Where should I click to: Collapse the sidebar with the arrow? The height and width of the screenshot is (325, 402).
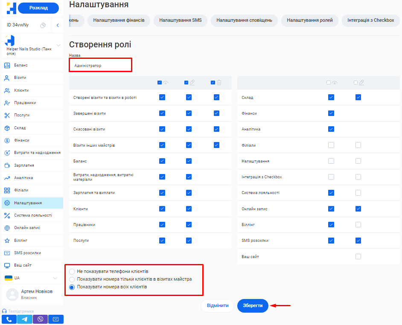coord(58,25)
